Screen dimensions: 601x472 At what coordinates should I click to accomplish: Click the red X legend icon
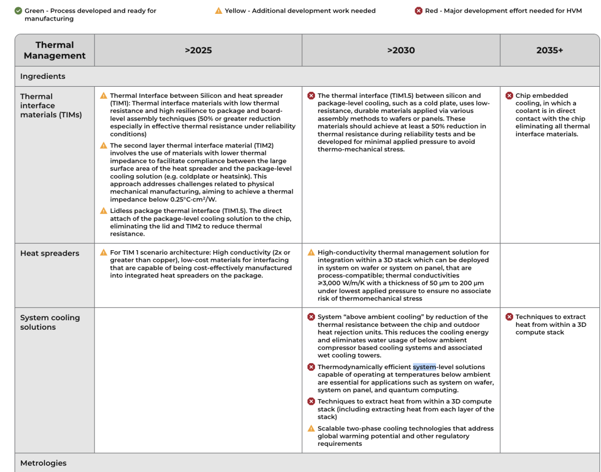coord(418,11)
